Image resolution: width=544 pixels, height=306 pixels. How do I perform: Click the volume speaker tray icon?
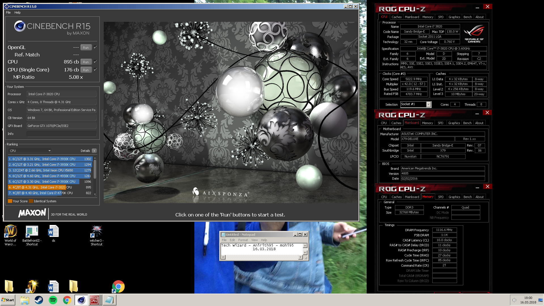tap(514, 300)
